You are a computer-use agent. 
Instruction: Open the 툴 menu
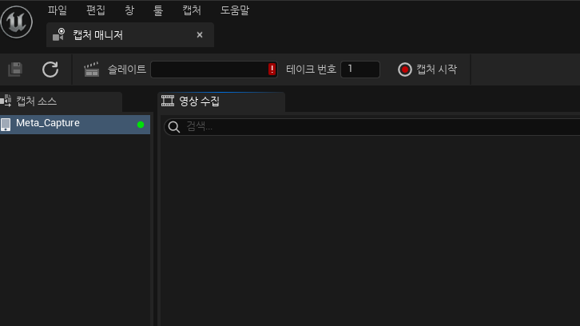(158, 10)
